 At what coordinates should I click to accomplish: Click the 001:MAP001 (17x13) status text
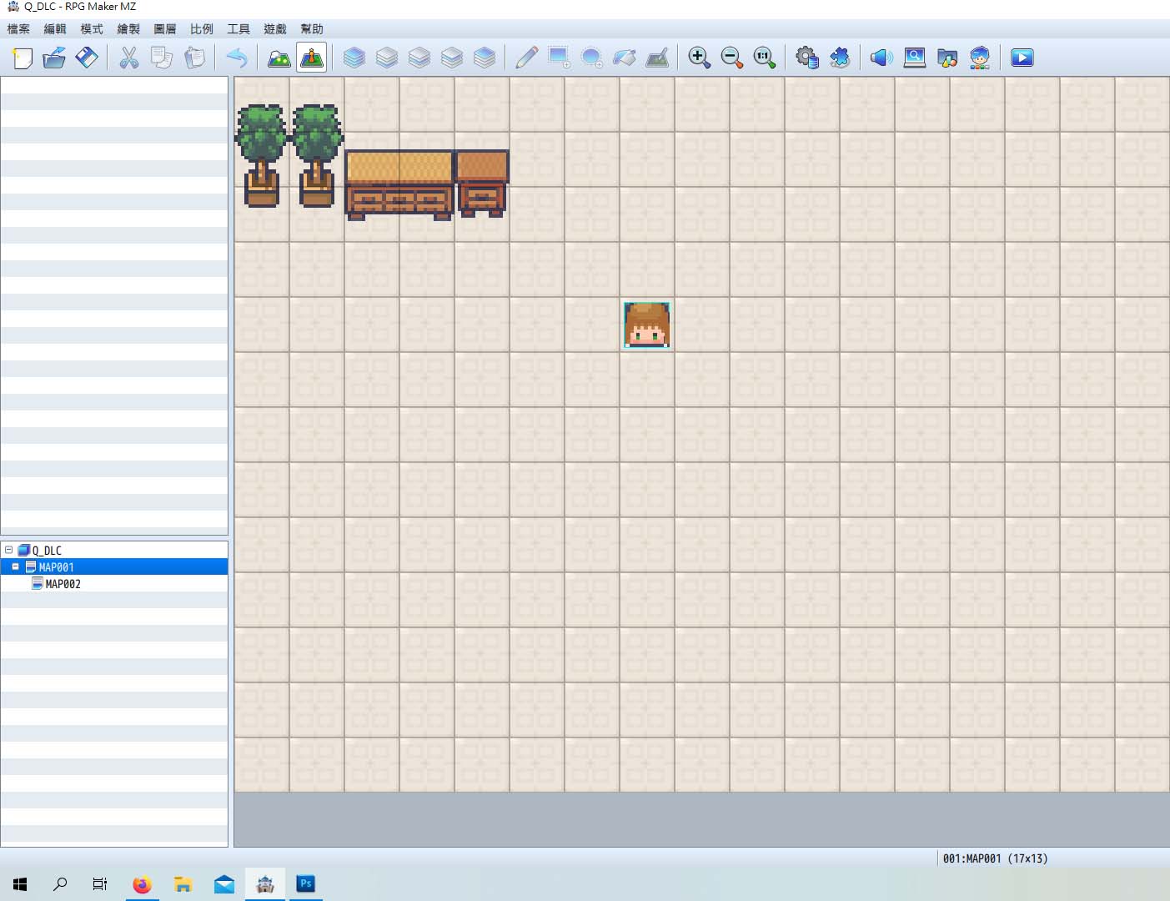[995, 858]
